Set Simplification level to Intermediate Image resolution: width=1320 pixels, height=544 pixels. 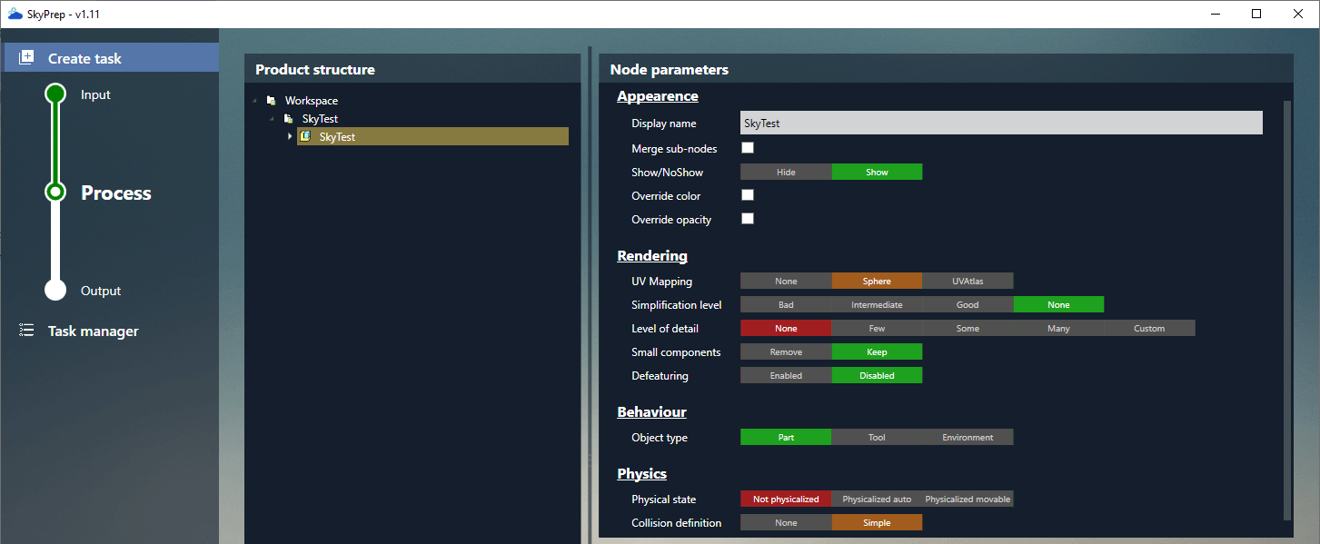coord(877,304)
